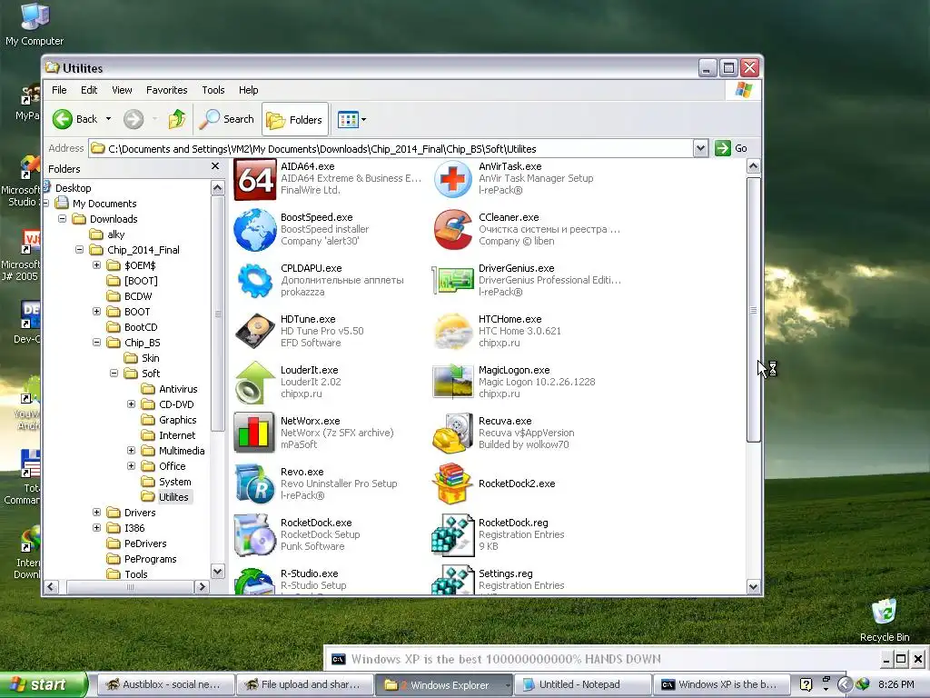Select the PeDrivers folder in tree

point(137,543)
